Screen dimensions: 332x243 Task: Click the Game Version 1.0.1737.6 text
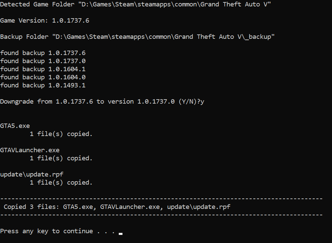(x=45, y=21)
